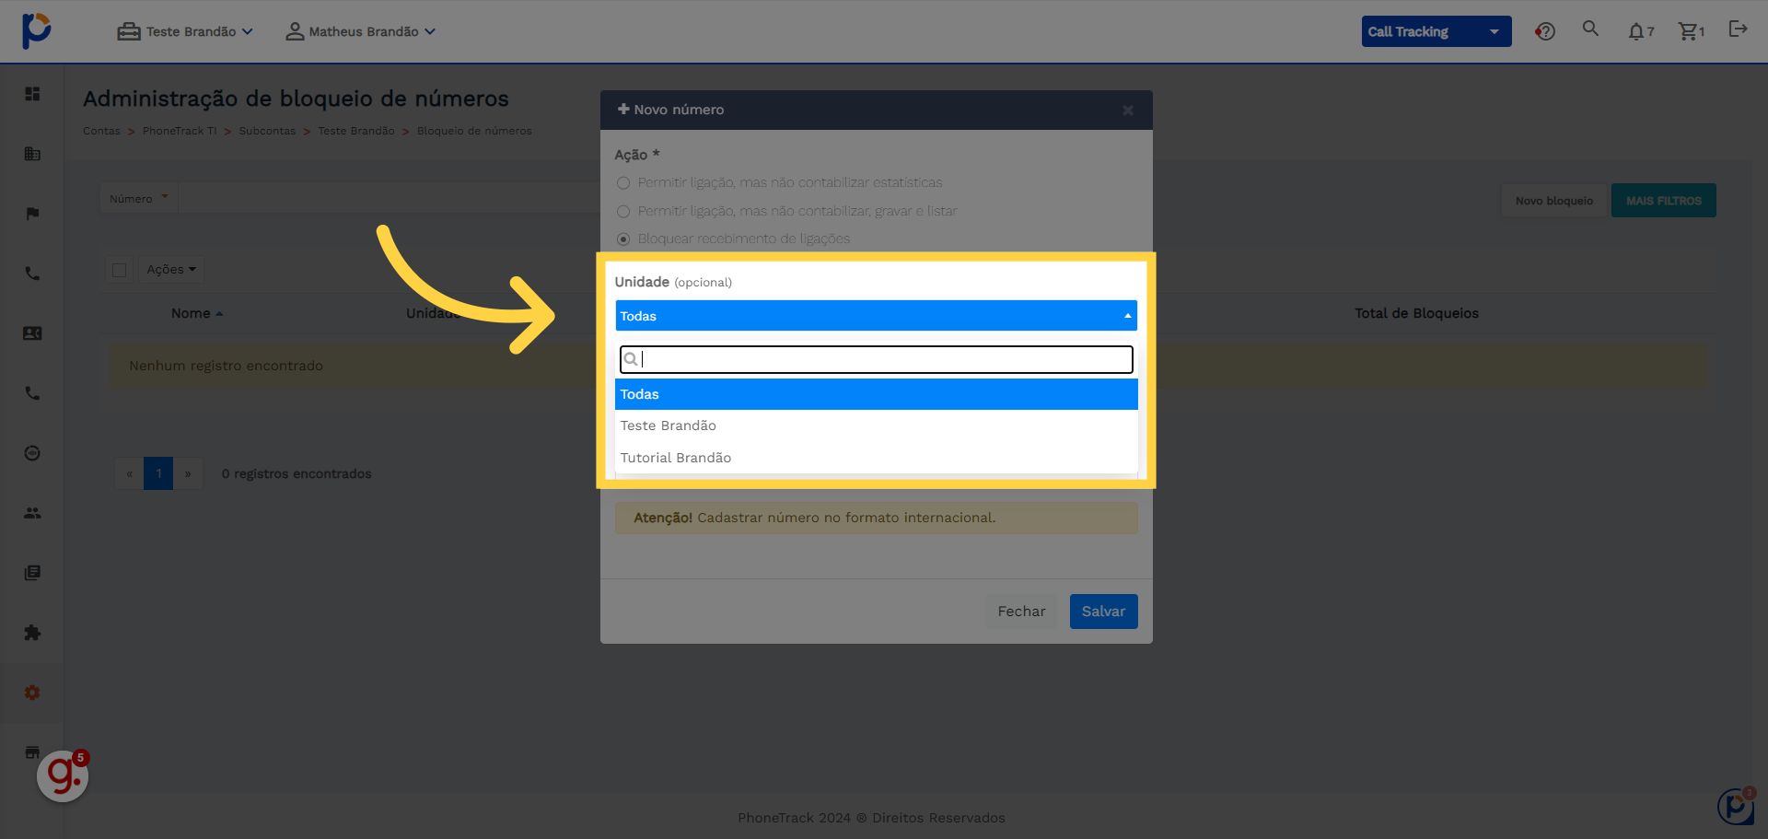Image resolution: width=1768 pixels, height=839 pixels.
Task: Open the shopping cart icon
Action: [x=1692, y=31]
